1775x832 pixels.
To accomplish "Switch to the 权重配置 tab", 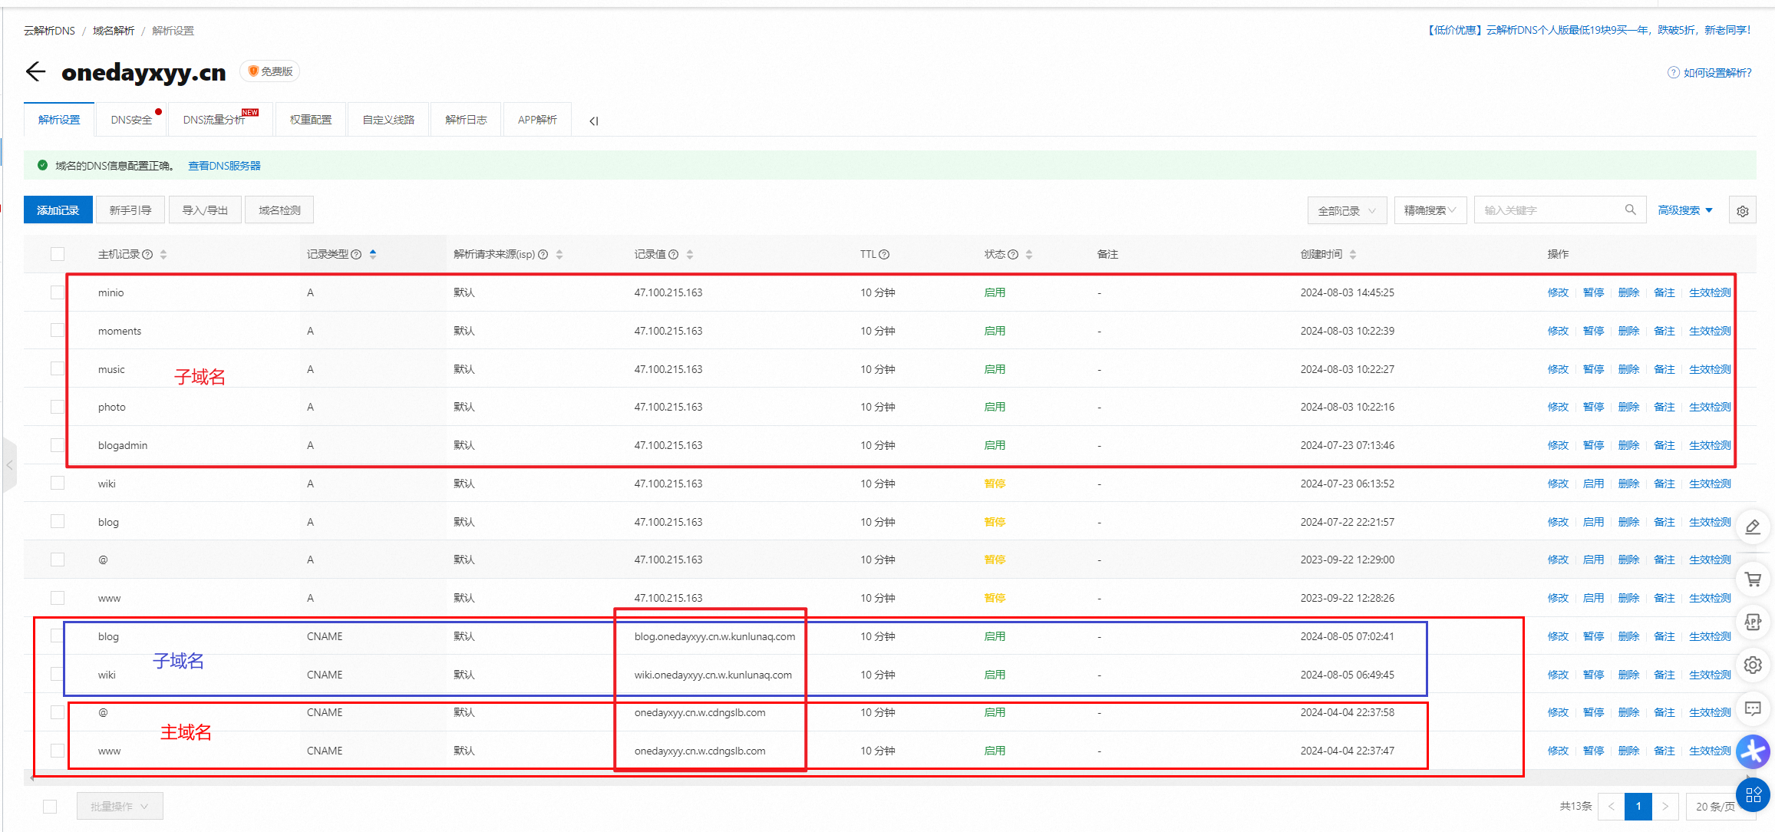I will (311, 120).
